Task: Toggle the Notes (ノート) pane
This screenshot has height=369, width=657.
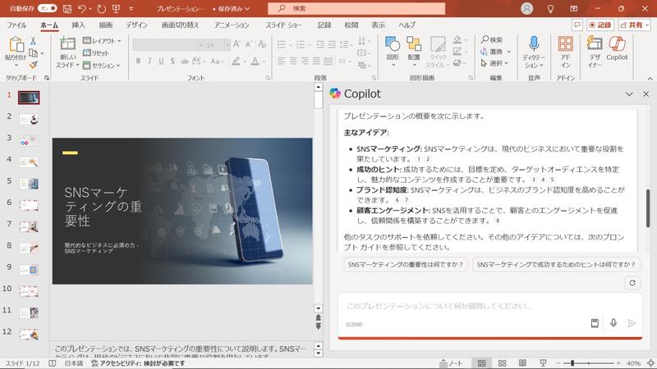Action: 452,362
